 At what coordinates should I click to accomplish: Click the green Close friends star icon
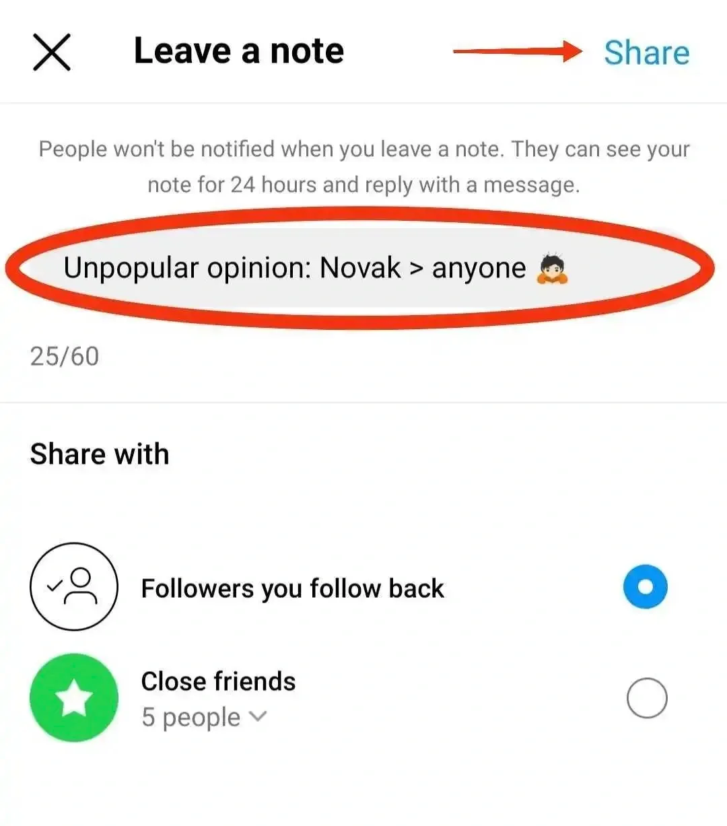coord(74,698)
